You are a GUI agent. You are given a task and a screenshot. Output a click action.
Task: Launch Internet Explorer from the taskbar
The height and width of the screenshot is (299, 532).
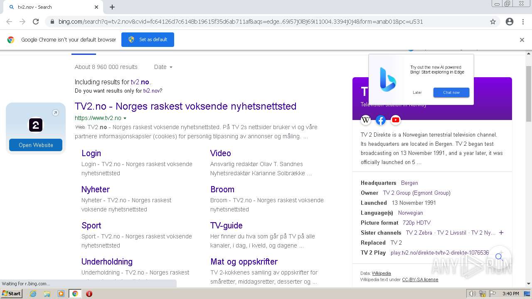coord(33,294)
